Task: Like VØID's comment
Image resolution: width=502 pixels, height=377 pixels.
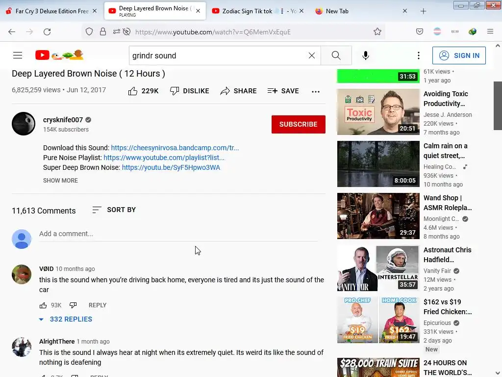Action: (43, 305)
